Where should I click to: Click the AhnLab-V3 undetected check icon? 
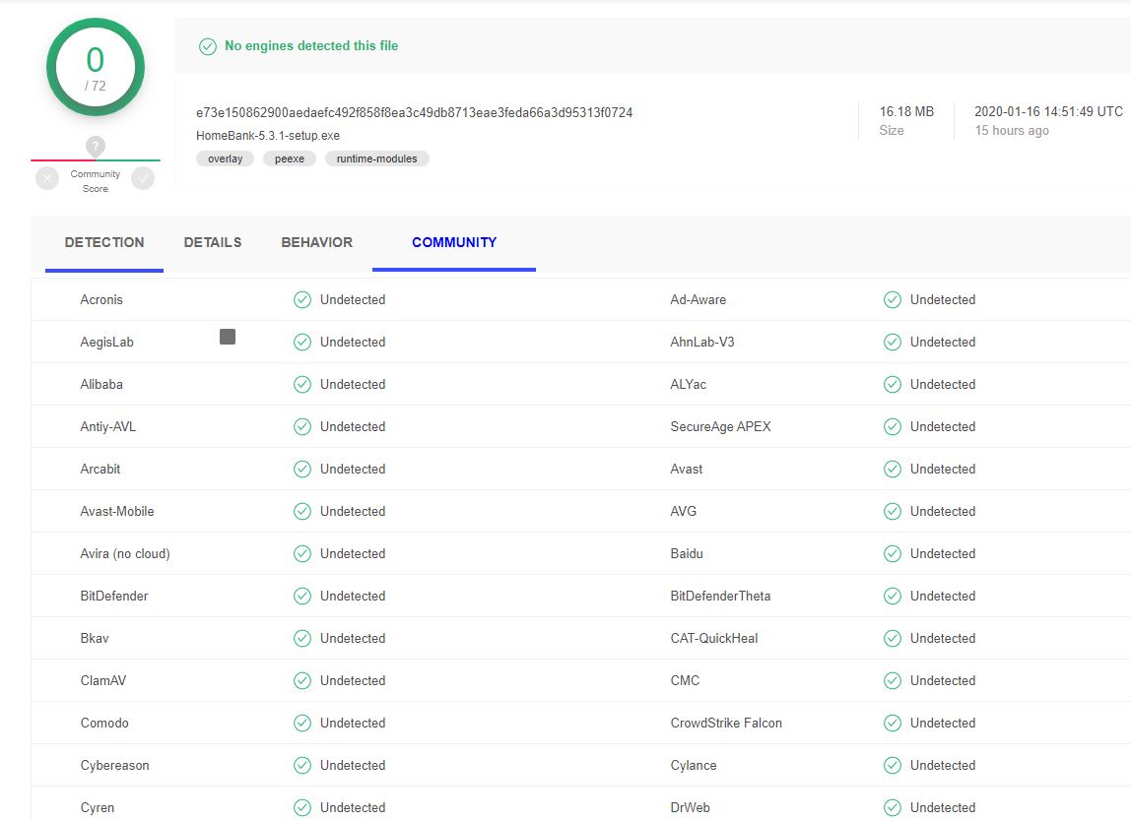coord(893,342)
